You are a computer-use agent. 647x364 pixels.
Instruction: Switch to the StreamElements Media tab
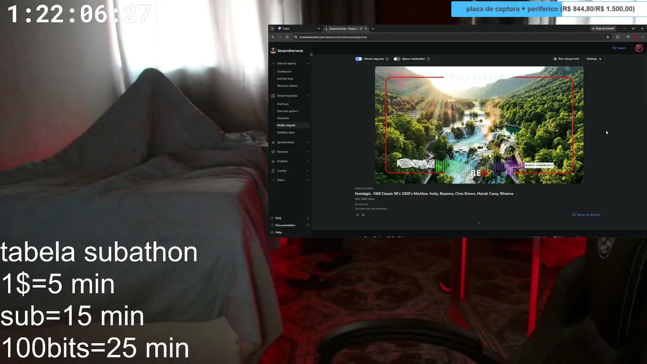[x=345, y=28]
